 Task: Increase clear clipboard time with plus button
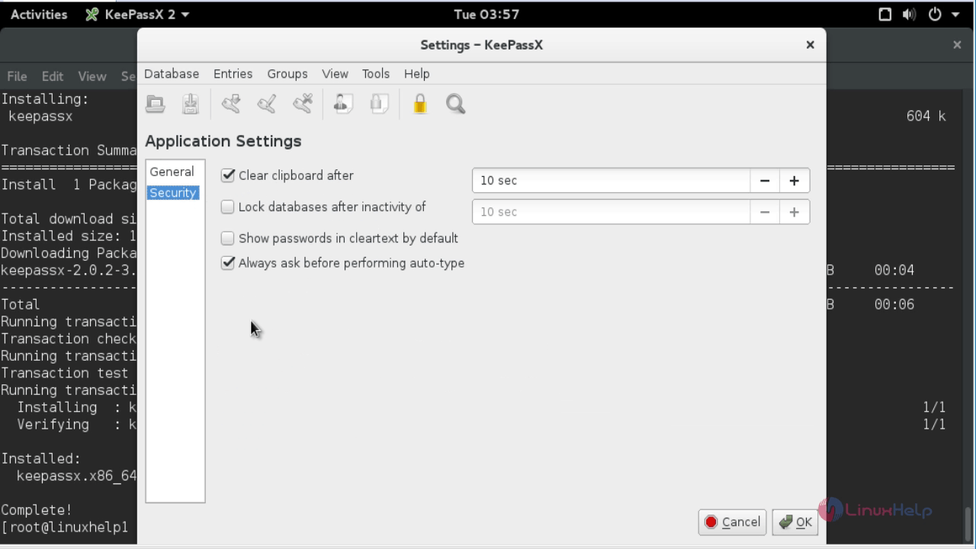(795, 181)
